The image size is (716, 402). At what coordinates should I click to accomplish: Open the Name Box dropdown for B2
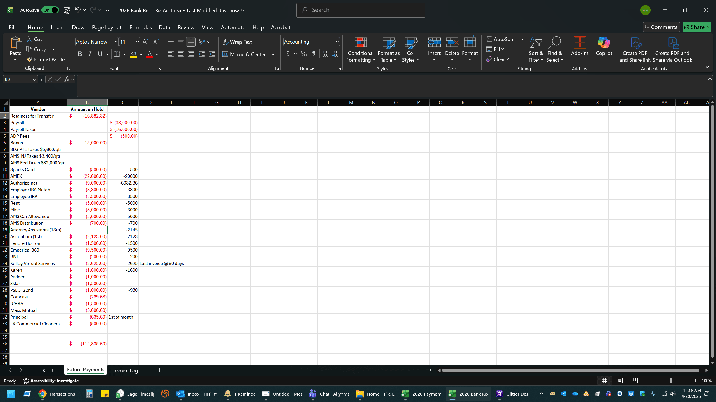click(x=34, y=80)
